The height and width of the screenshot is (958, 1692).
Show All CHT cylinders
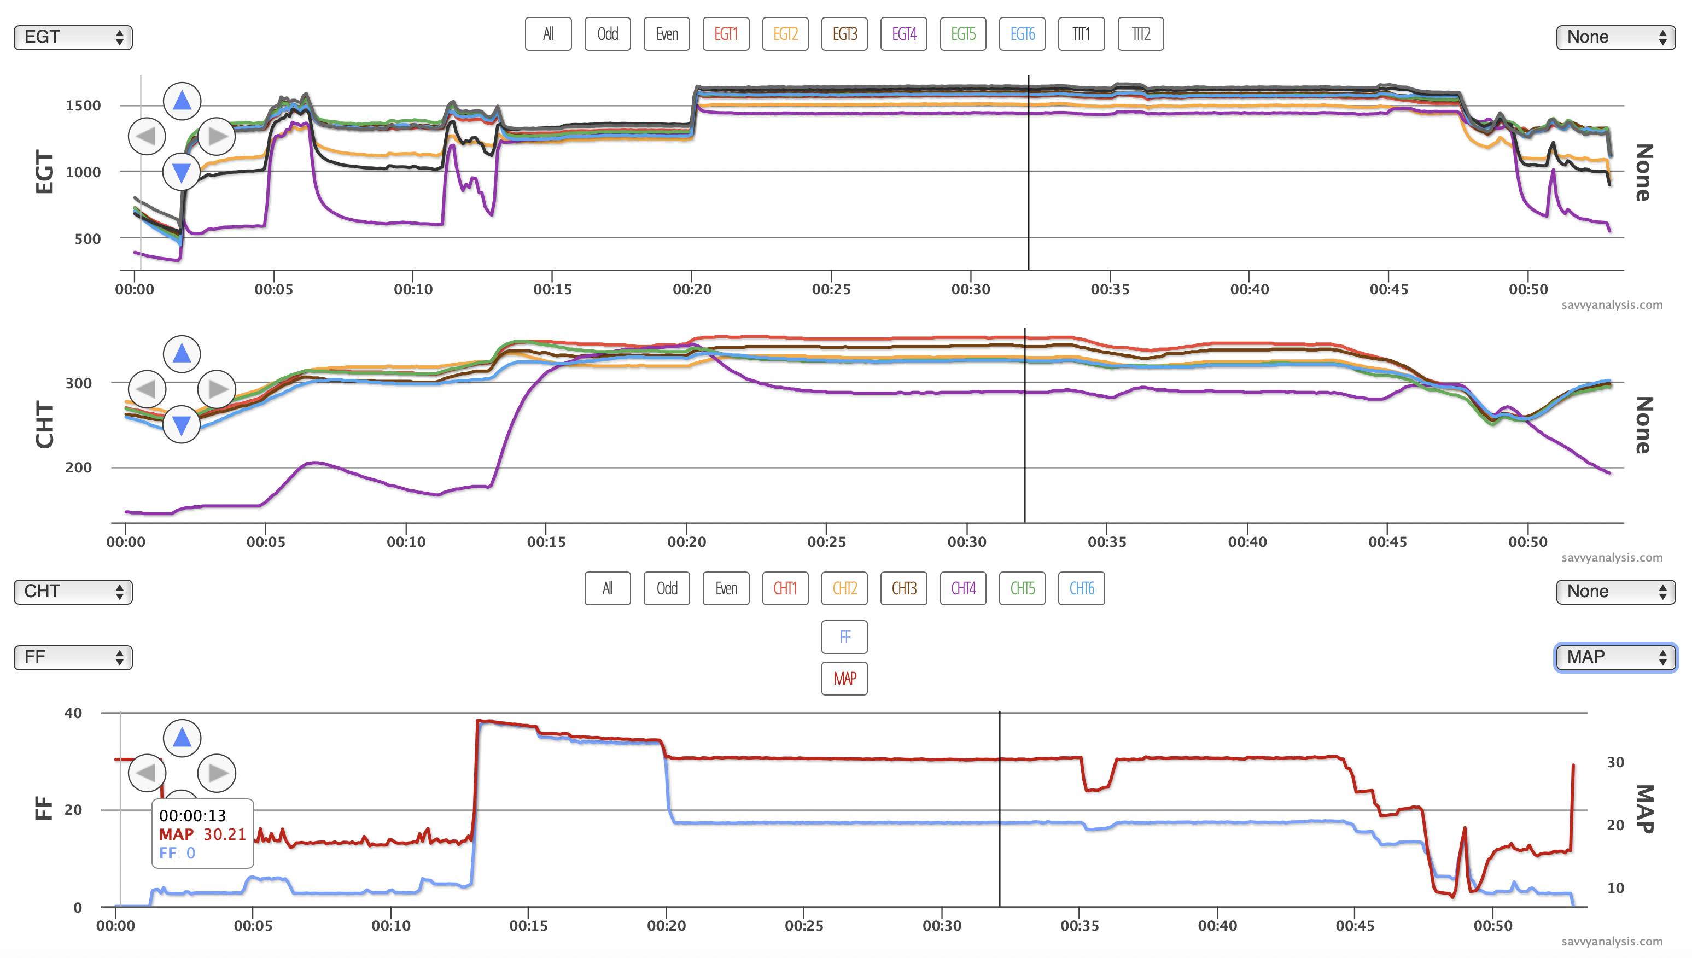607,588
